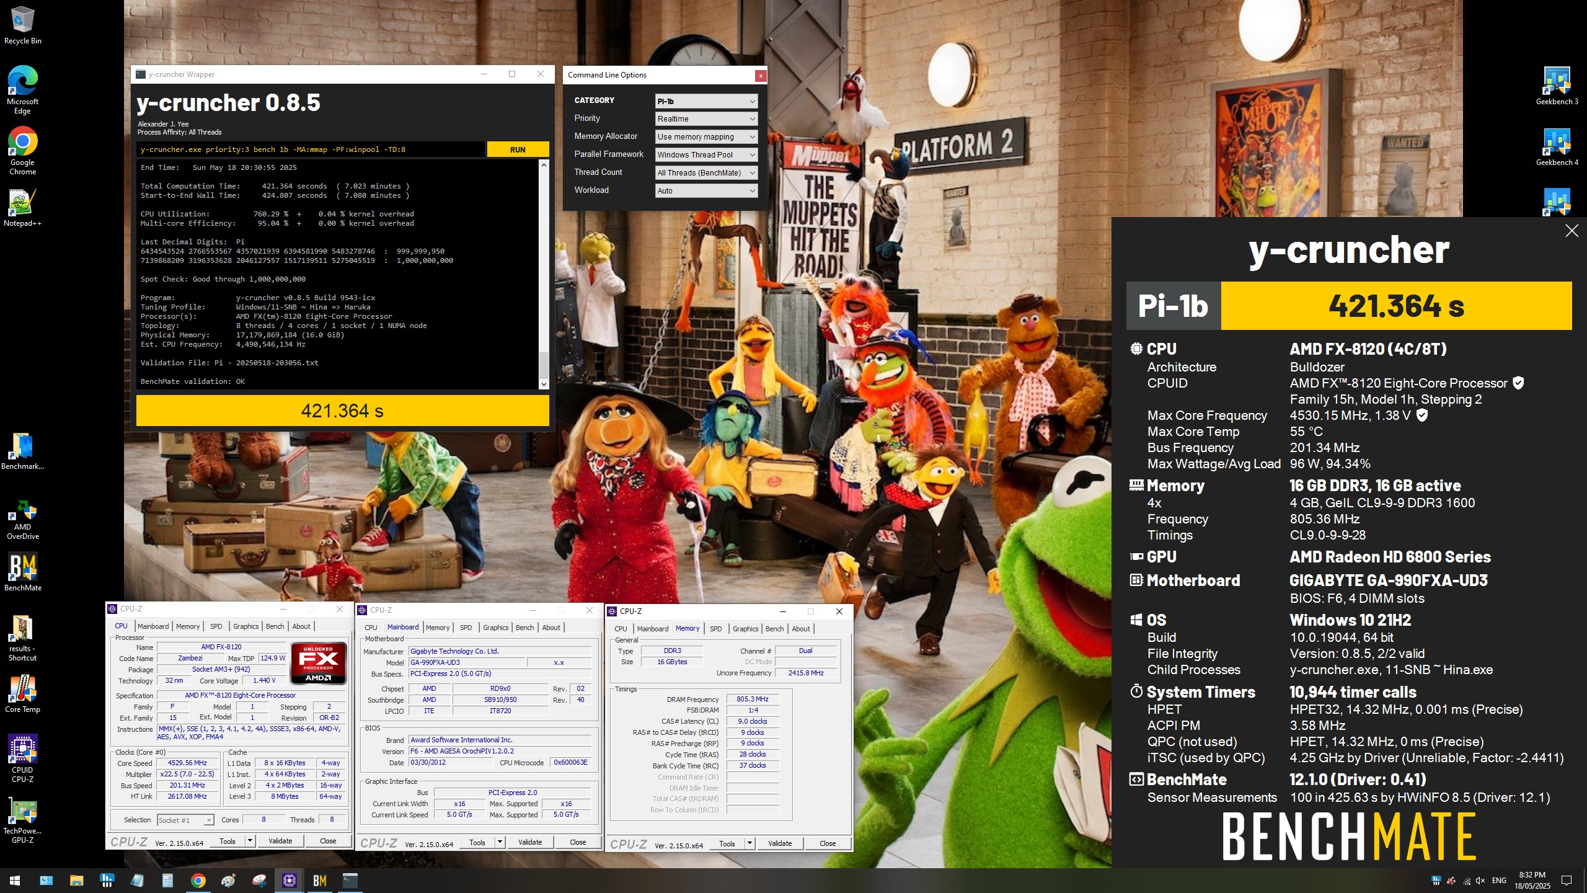Image resolution: width=1587 pixels, height=893 pixels.
Task: Expand Tools arrow in CPU-Z Mainboard window
Action: (500, 842)
